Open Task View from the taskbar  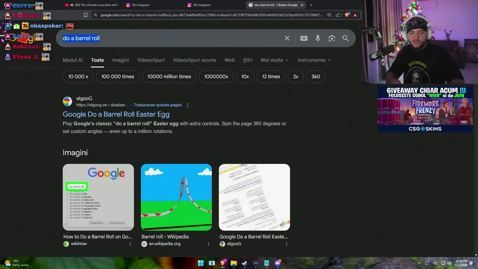coord(212,263)
